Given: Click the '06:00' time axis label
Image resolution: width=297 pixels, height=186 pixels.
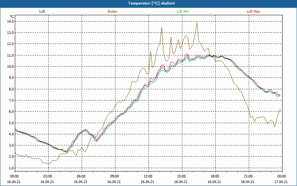Looking at the screenshot, I should click(x=81, y=176).
